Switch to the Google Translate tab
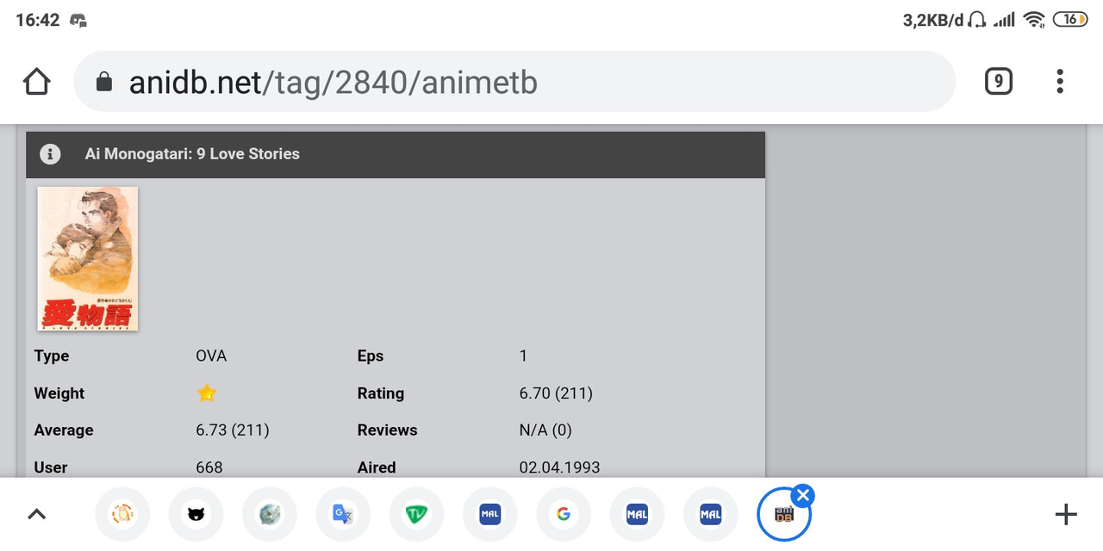 [x=343, y=513]
